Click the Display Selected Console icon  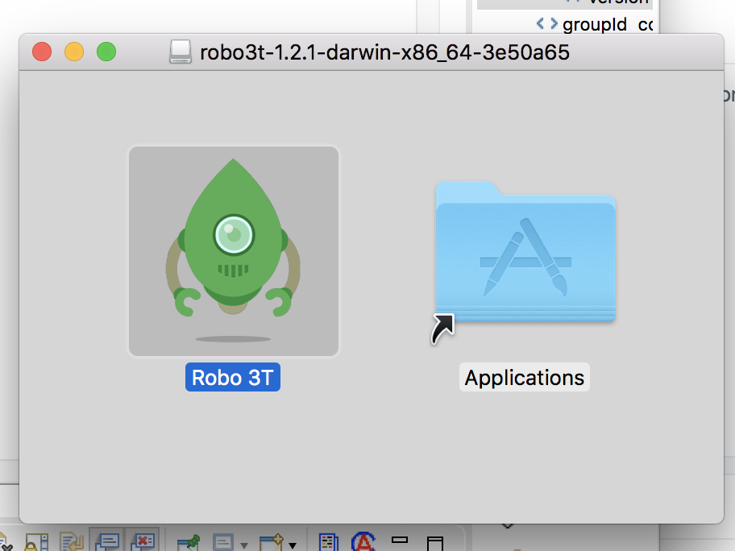tap(222, 542)
